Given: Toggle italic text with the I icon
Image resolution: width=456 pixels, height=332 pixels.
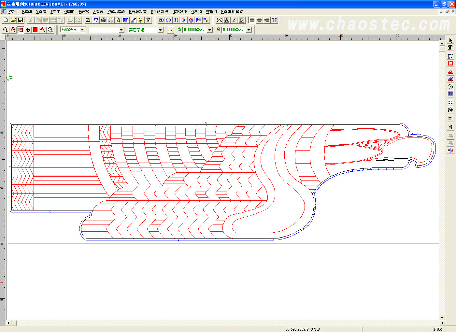Looking at the screenshot, I should pos(234,20).
